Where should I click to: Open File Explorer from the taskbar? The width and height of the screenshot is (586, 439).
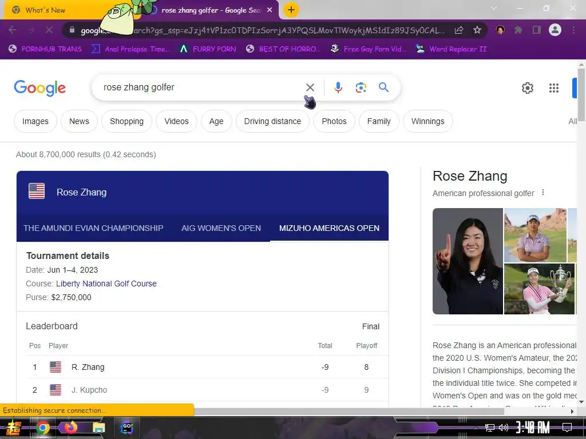click(x=98, y=428)
